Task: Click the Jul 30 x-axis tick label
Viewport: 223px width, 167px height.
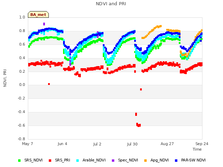Action: [x=132, y=144]
